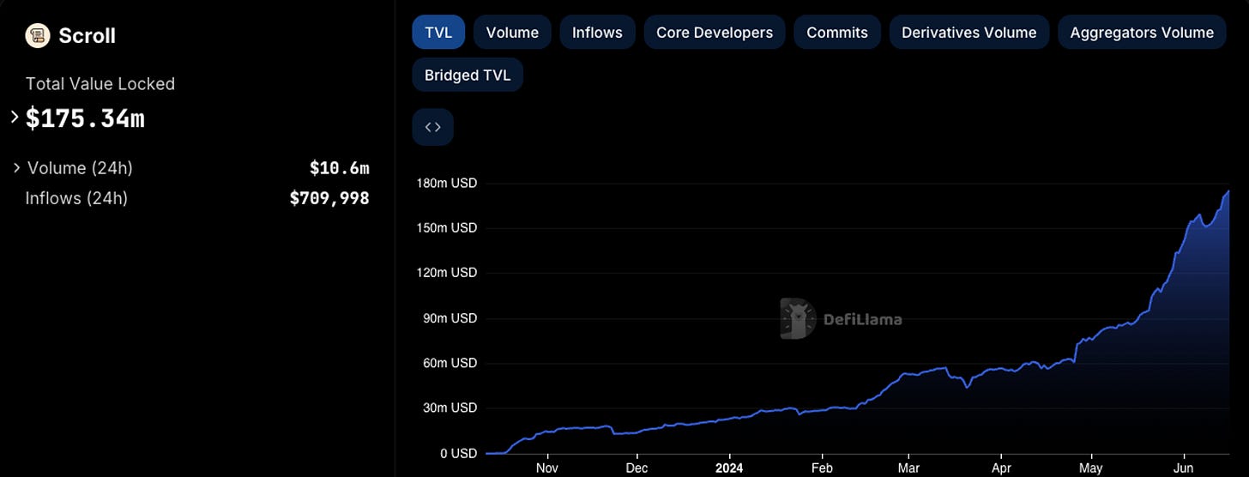Expand the Total Value Locked chevron
1249x477 pixels.
[15, 117]
